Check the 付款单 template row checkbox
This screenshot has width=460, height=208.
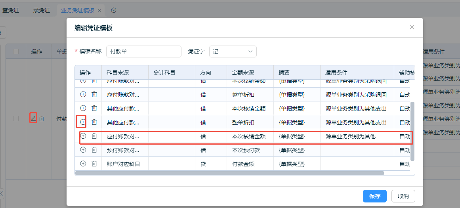coord(16,118)
